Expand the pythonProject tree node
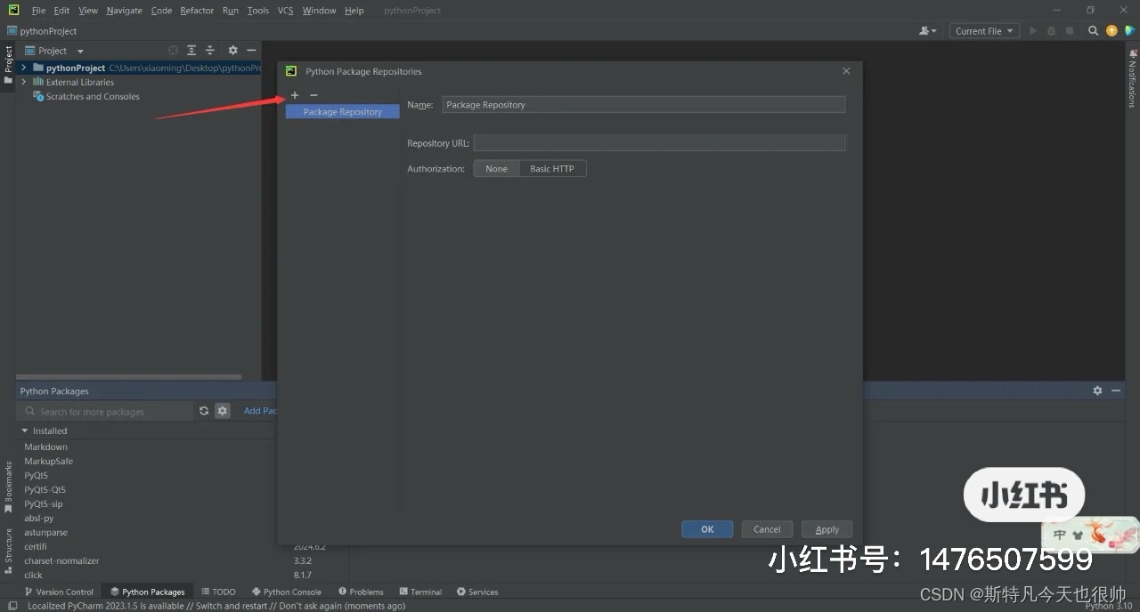 point(24,68)
